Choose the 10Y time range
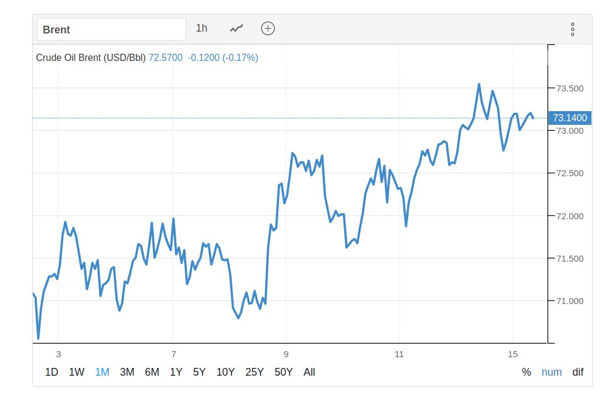Viewport: 613px width, 399px height. coord(225,372)
